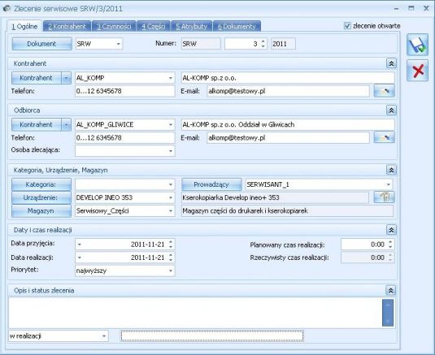Image resolution: width=435 pixels, height=355 pixels.
Task: Collapse the Odbiorca section with the double chevron
Action: coord(391,110)
